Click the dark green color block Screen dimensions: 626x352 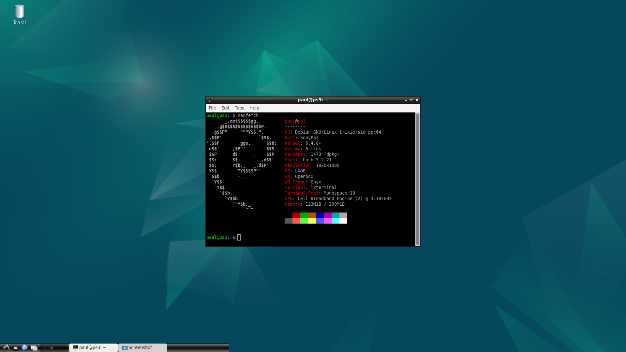[304, 215]
